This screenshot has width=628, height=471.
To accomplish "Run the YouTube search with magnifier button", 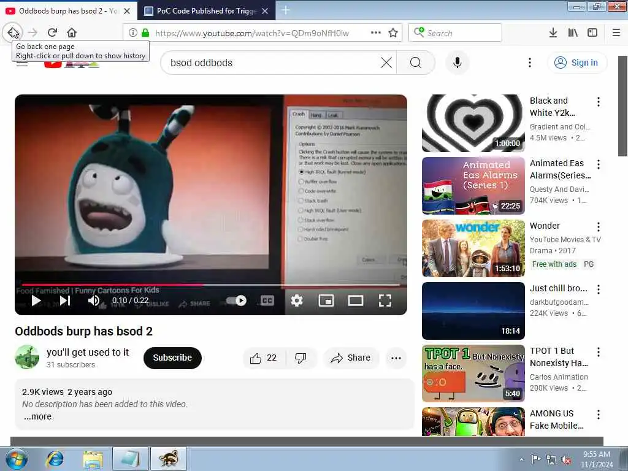I will click(416, 63).
